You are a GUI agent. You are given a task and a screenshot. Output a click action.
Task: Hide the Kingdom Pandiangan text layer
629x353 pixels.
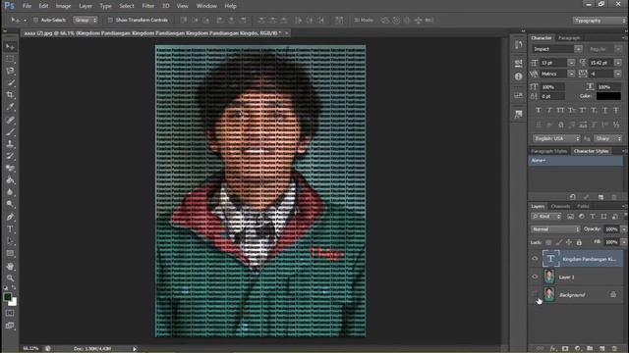point(535,259)
